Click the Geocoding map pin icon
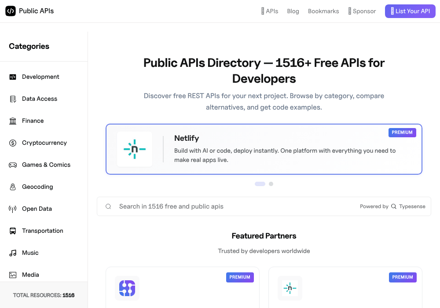 [13, 187]
